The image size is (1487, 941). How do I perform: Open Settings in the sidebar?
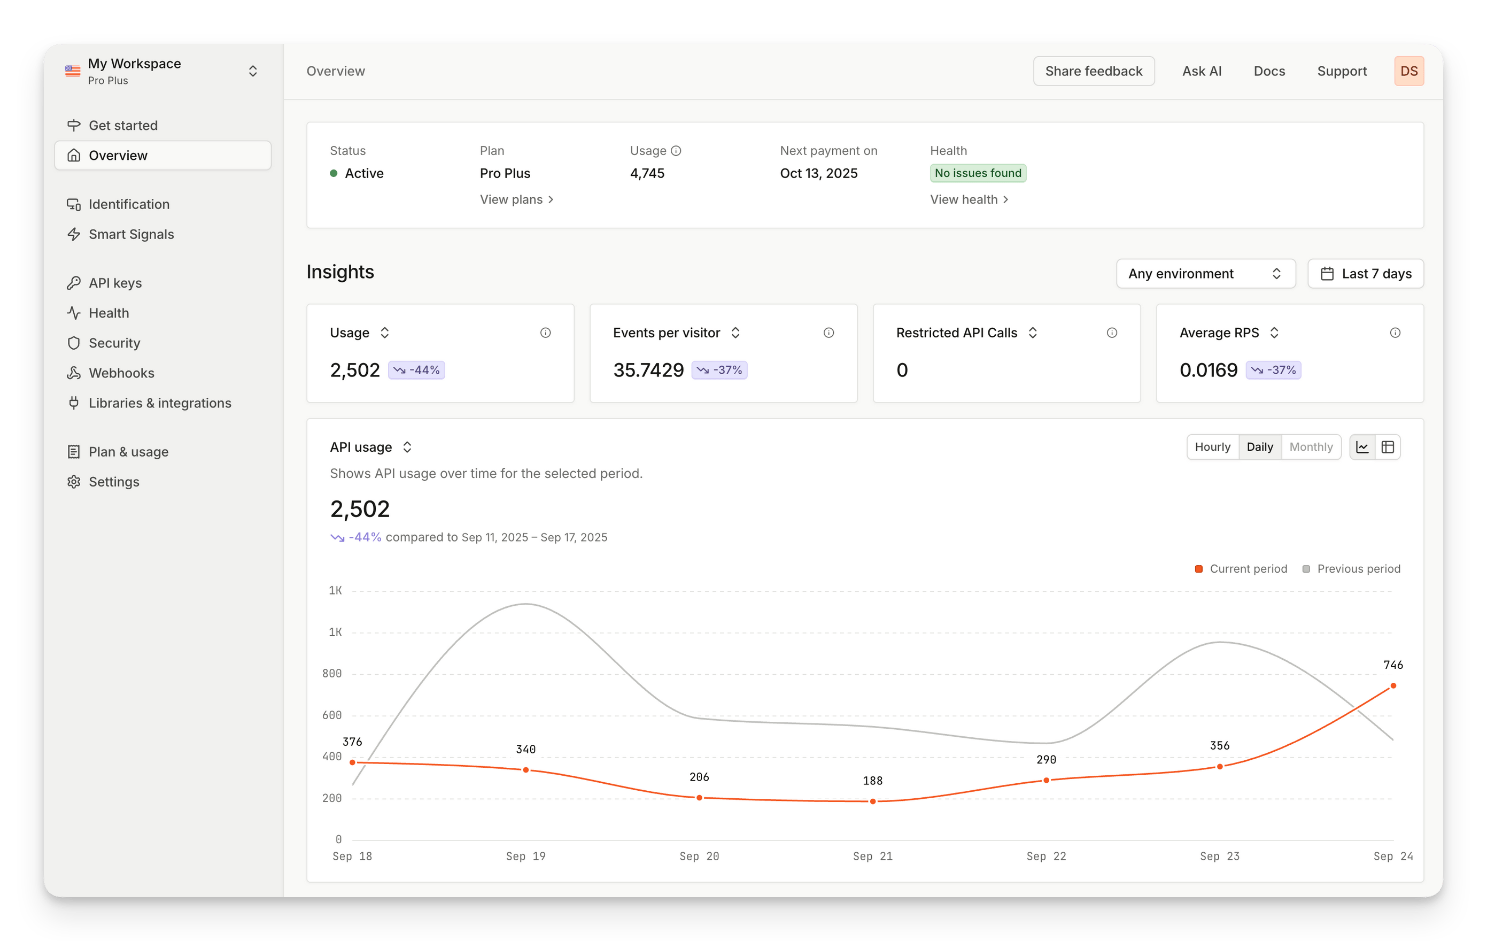point(163,482)
